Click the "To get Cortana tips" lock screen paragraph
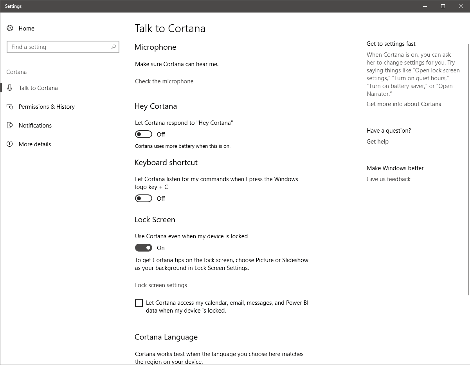This screenshot has width=470, height=365. (x=222, y=264)
